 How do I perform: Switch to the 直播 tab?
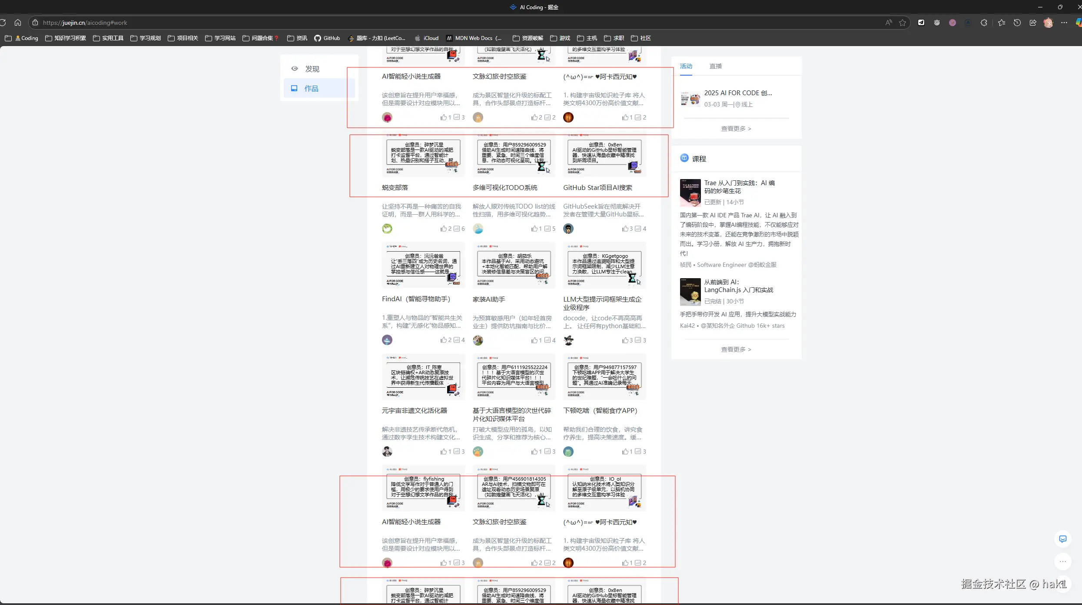point(715,66)
